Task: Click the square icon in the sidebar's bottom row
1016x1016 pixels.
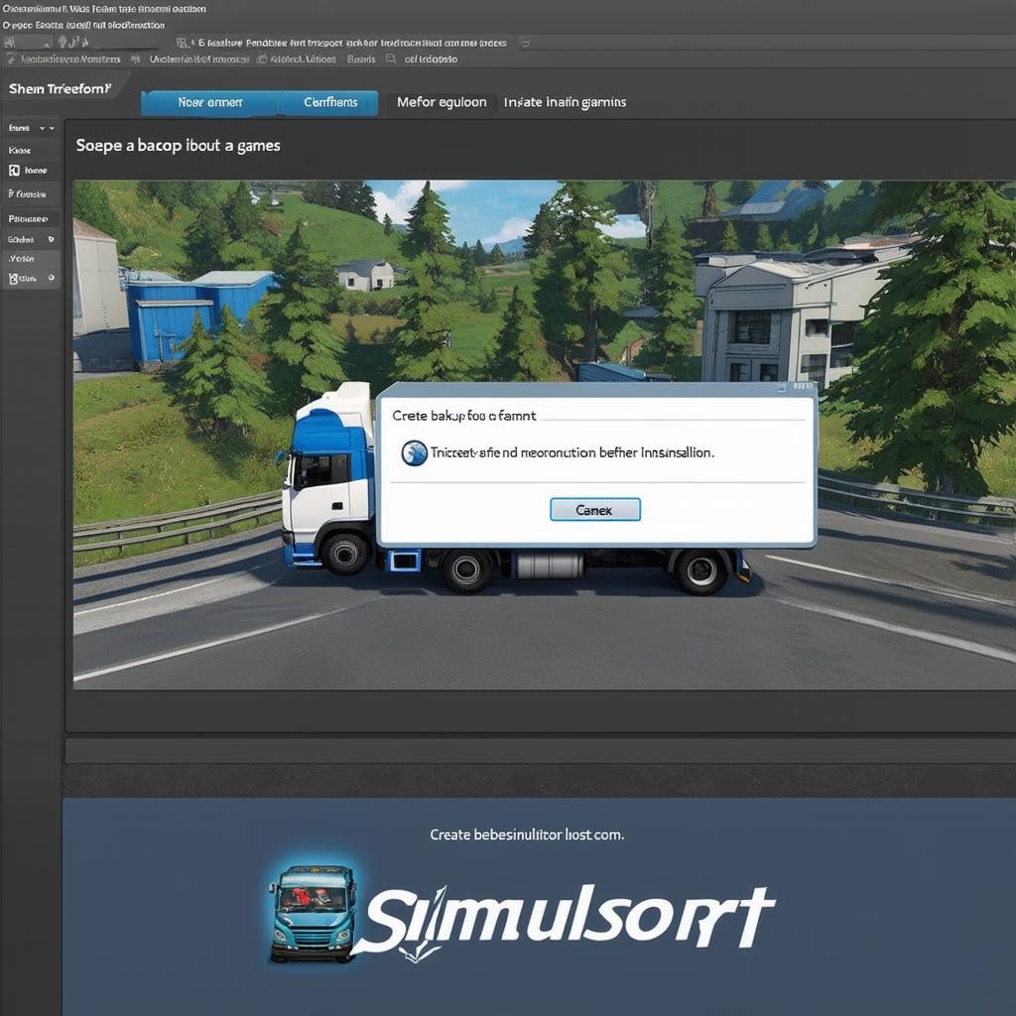Action: [x=14, y=279]
